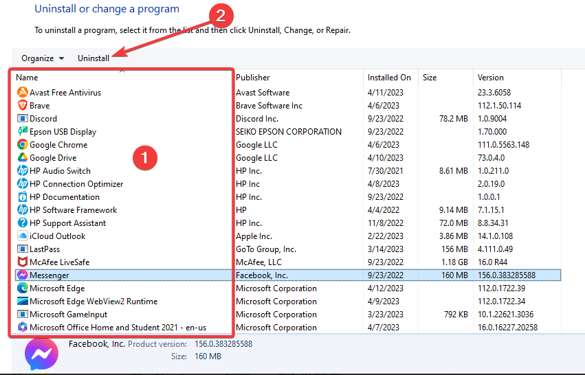
Task: Select the 'Epson USB Display' name
Action: pos(63,132)
